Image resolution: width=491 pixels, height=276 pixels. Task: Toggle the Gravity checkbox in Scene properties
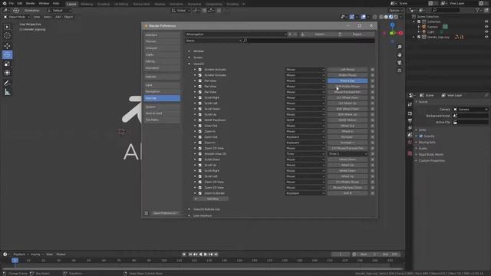click(x=421, y=136)
